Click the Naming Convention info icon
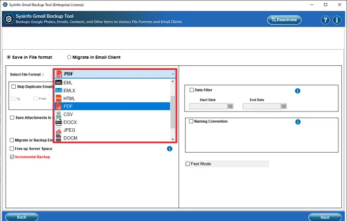The height and width of the screenshot is (221, 347). pyautogui.click(x=298, y=122)
